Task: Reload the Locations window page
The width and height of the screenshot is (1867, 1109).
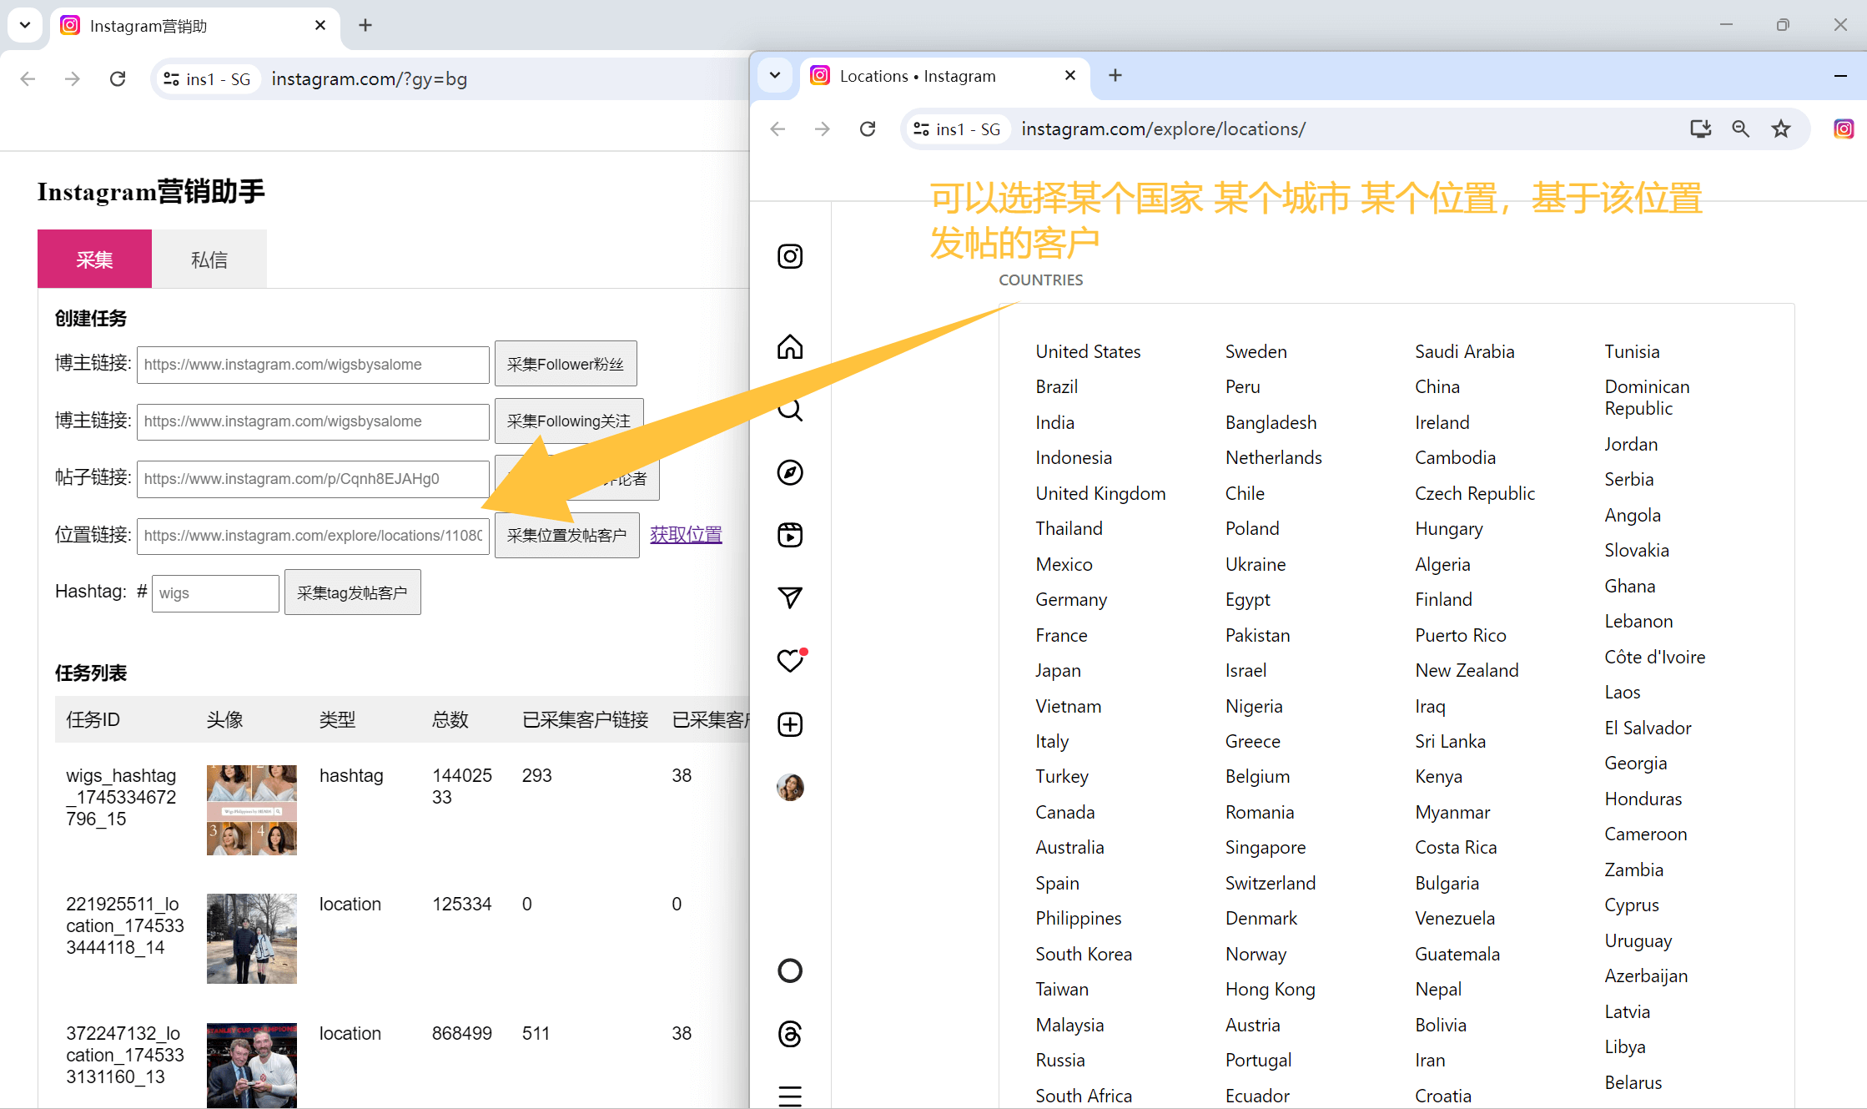Action: tap(868, 129)
